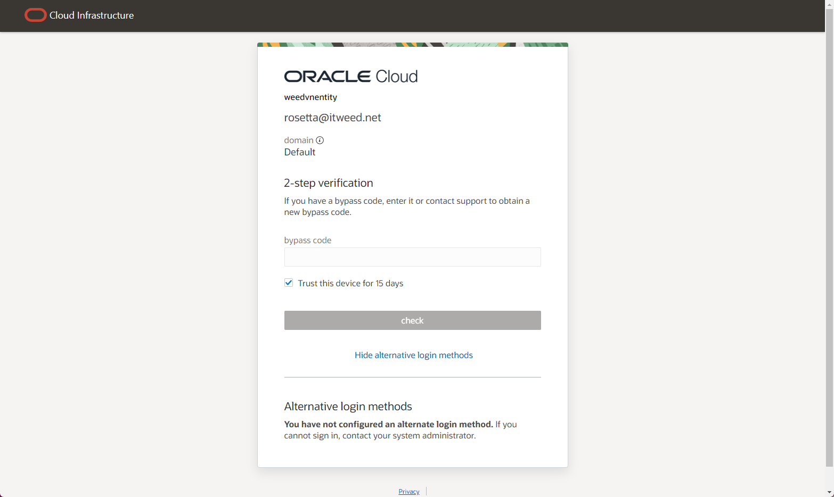Click inside the bypass code field
Image resolution: width=834 pixels, height=497 pixels.
(412, 257)
